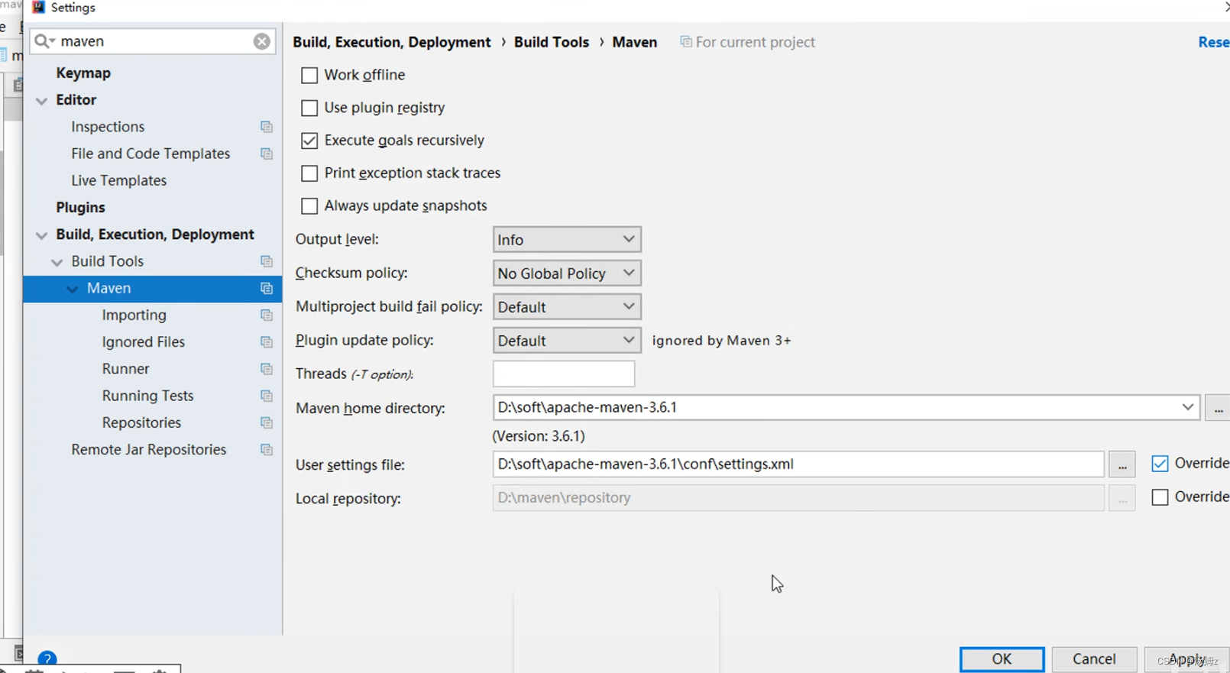Enable Use plugin registry checkbox
This screenshot has height=673, width=1230.
coord(309,108)
